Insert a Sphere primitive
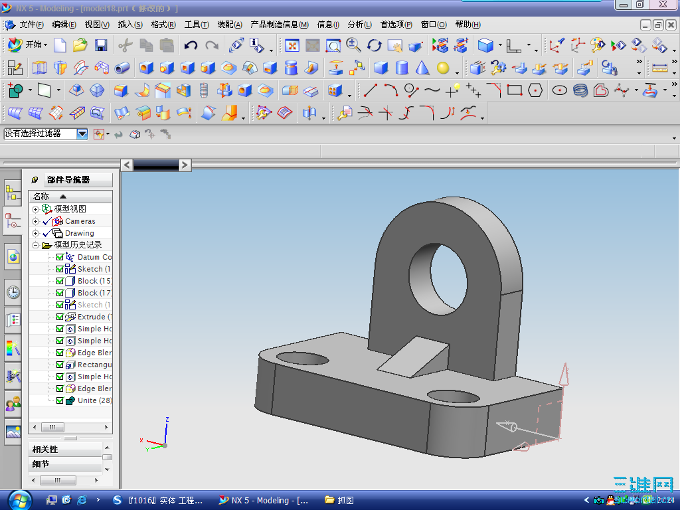Viewport: 680px width, 510px height. pyautogui.click(x=443, y=68)
